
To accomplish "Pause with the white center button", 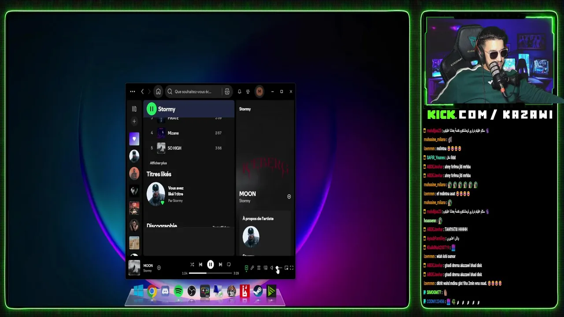I will click(211, 265).
